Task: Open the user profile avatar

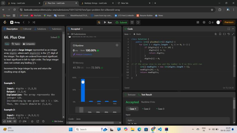Action: [218, 22]
